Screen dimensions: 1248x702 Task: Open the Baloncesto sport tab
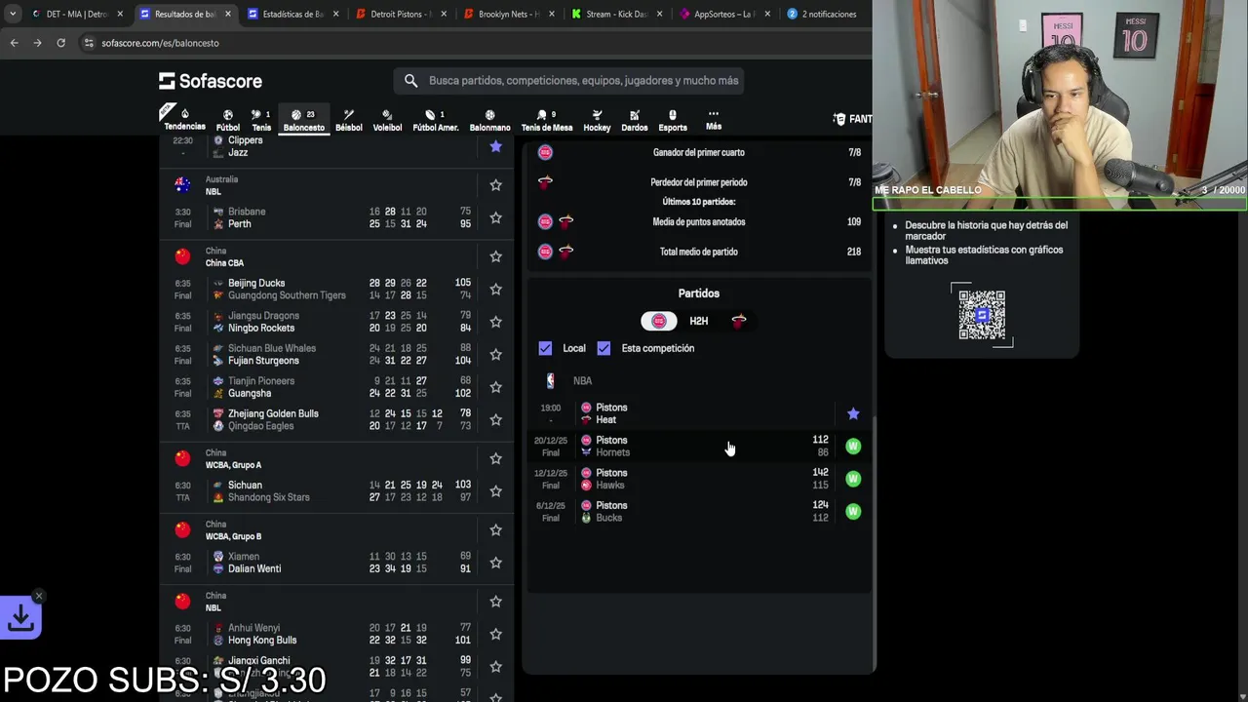pos(303,120)
